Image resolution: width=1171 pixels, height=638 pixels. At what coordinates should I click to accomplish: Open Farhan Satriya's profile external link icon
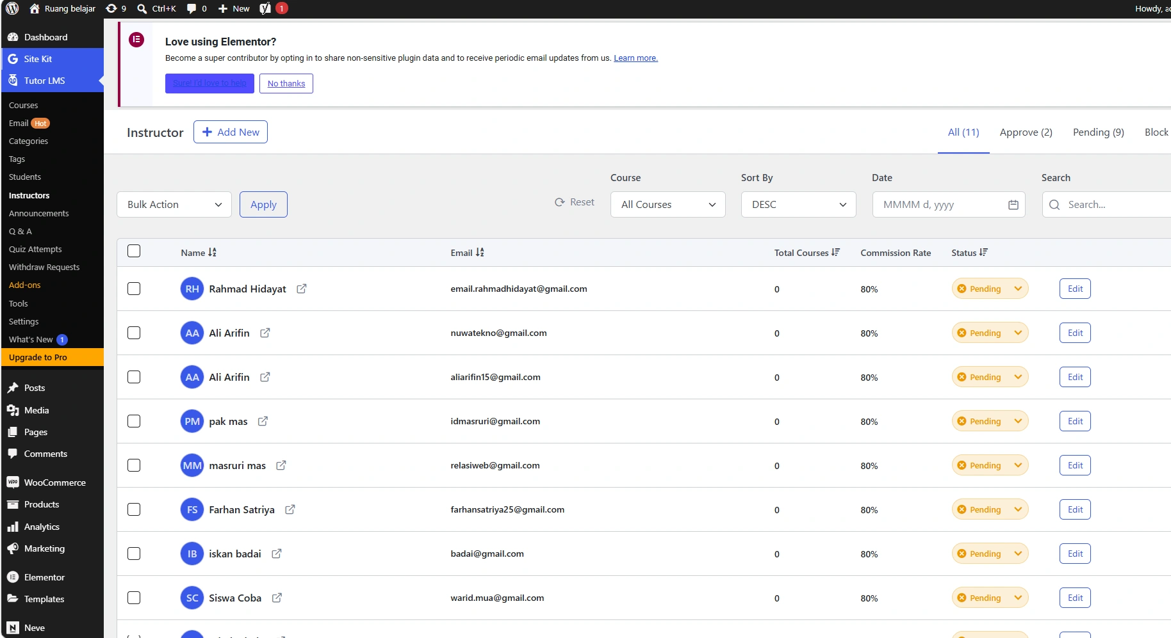coord(290,509)
